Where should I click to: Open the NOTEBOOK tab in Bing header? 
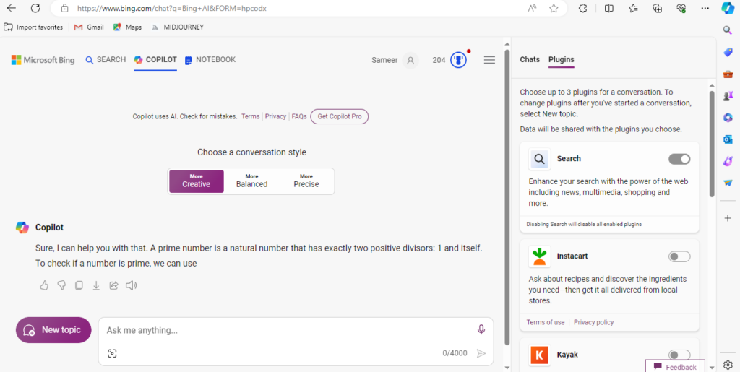tap(210, 60)
